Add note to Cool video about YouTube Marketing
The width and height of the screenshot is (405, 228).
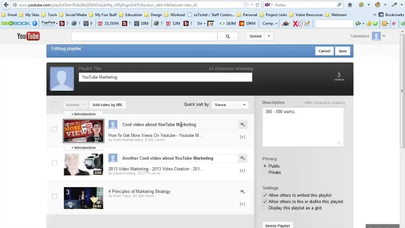point(243,125)
